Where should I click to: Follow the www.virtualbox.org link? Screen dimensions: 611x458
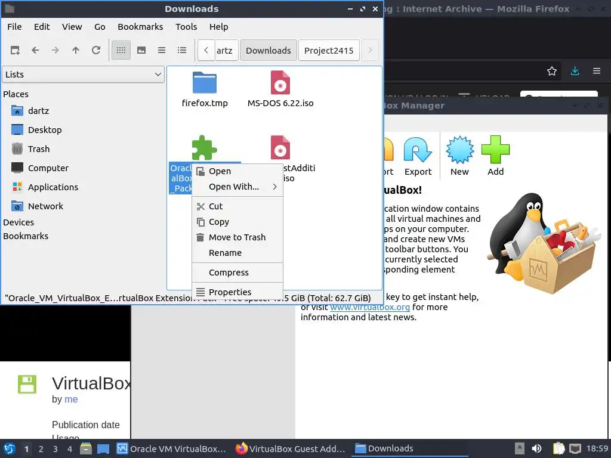point(370,307)
